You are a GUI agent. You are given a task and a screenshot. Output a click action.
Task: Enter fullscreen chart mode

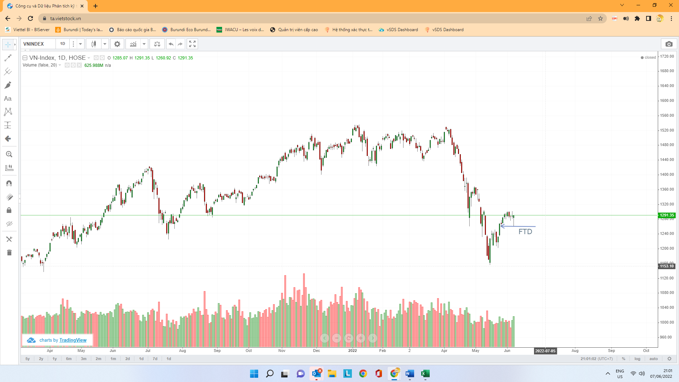click(x=192, y=44)
